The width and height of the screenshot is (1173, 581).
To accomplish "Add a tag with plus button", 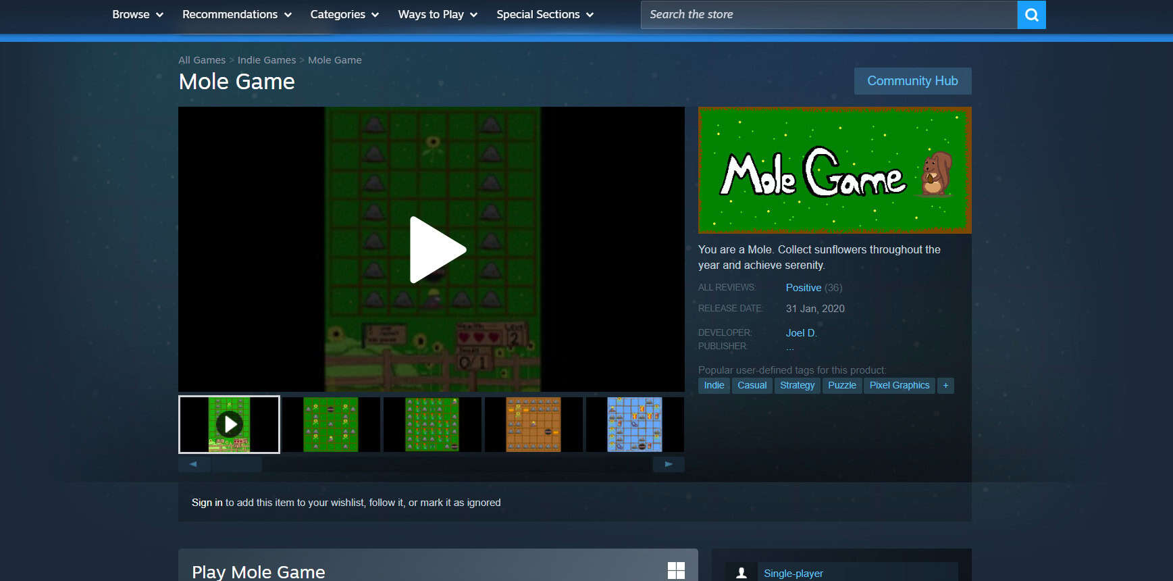I will [945, 386].
